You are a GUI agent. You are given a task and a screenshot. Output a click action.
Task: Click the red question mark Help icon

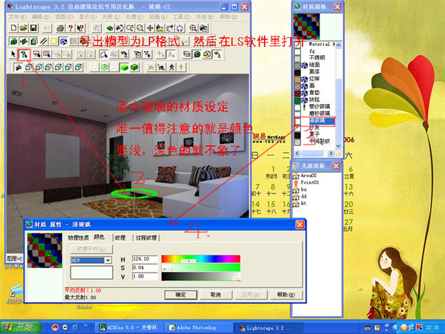point(70,28)
